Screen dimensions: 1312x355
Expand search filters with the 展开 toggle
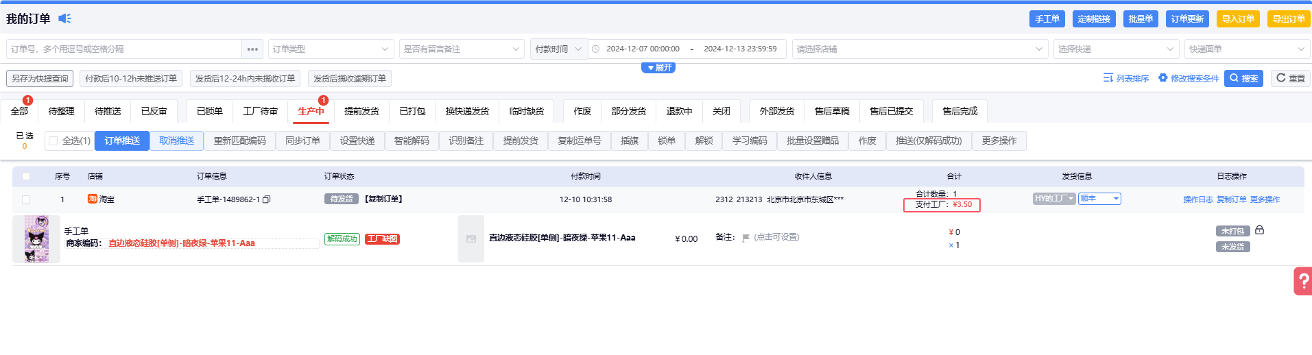click(x=658, y=68)
